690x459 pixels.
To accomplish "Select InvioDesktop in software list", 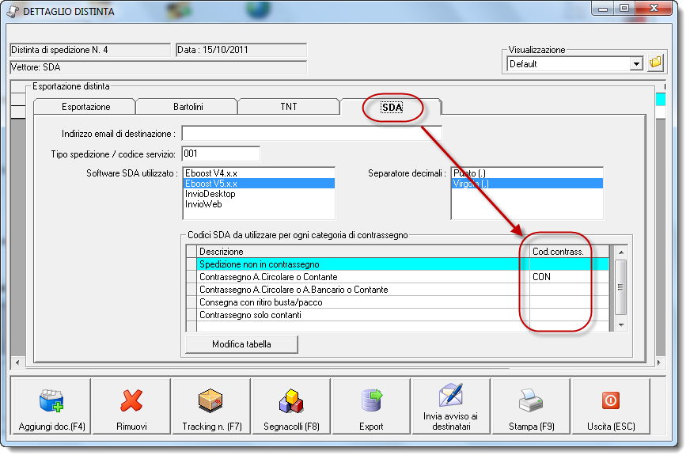I will [x=259, y=194].
